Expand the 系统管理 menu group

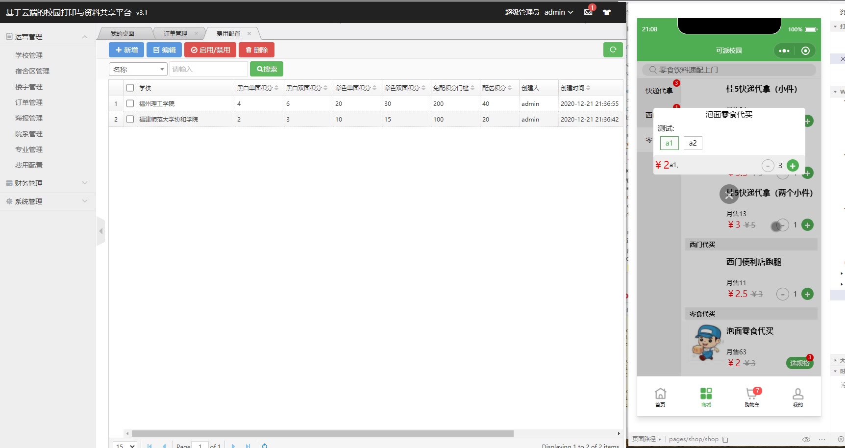48,201
